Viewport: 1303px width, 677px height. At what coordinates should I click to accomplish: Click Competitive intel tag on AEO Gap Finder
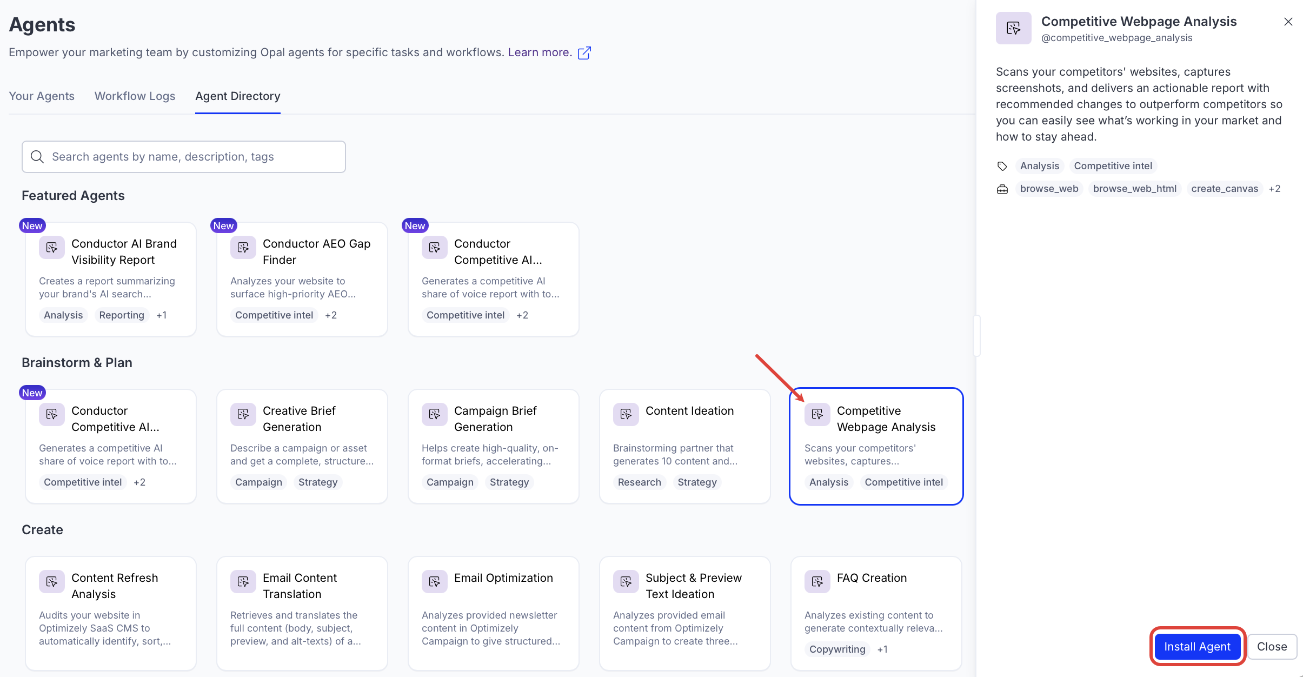274,315
